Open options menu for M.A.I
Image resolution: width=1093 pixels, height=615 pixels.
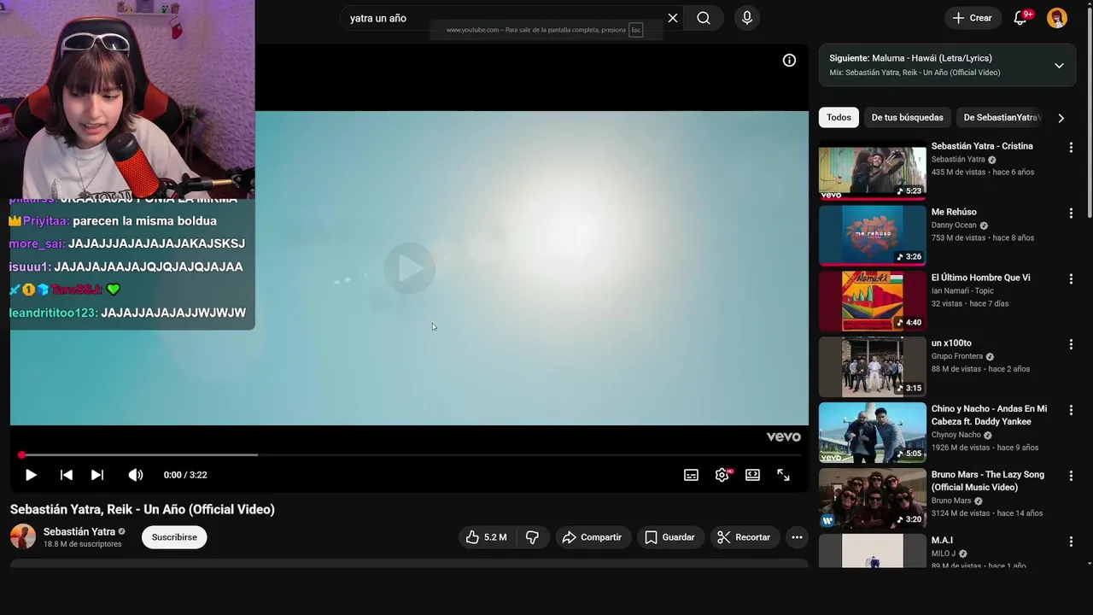point(1071,542)
